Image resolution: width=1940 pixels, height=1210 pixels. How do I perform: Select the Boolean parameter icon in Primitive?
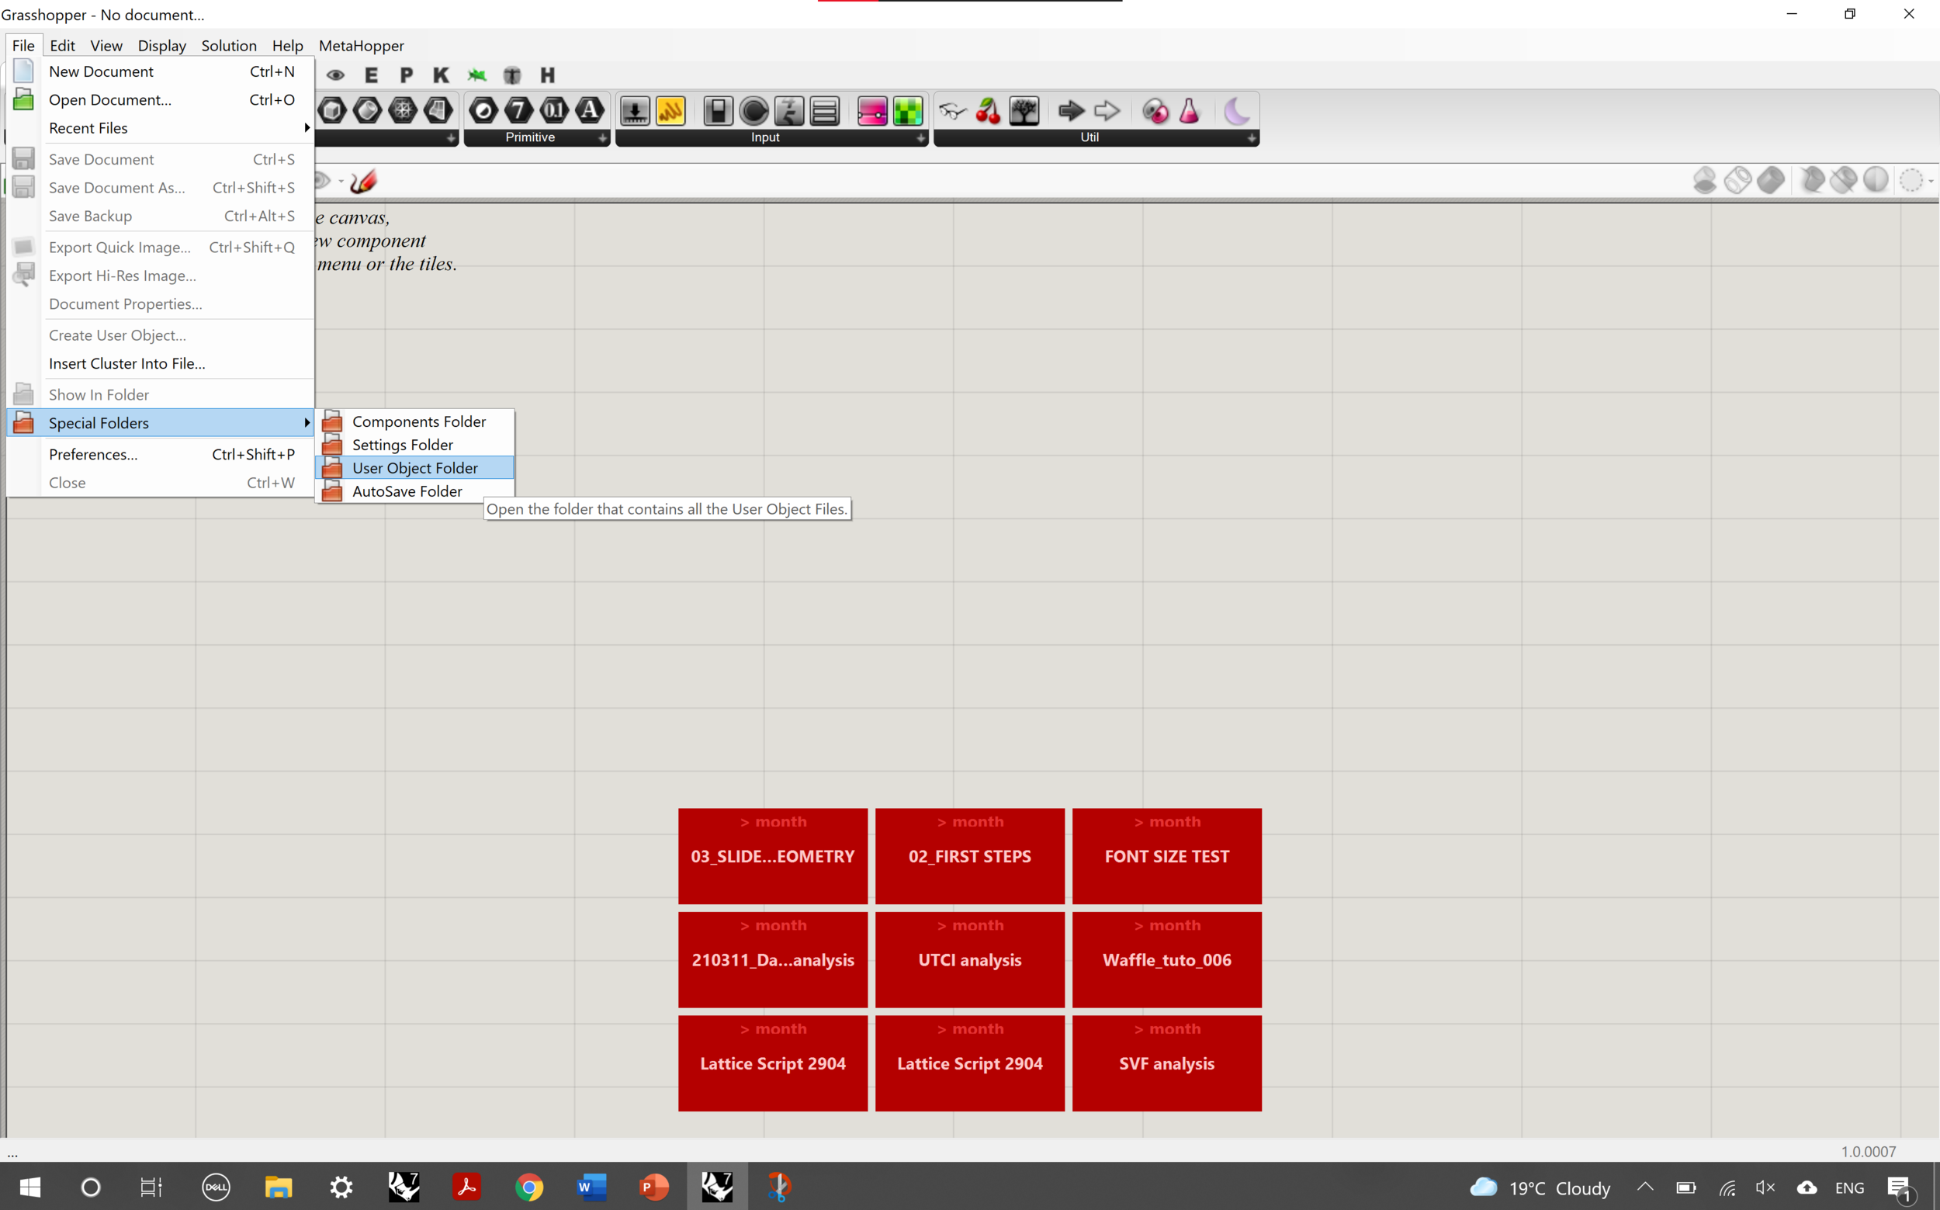pos(484,110)
